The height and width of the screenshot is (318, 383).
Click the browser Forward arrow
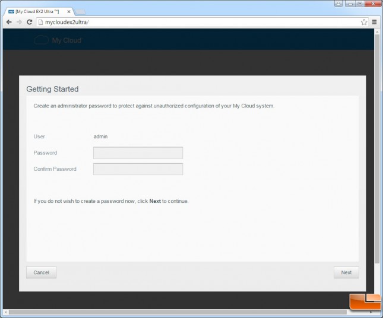19,22
